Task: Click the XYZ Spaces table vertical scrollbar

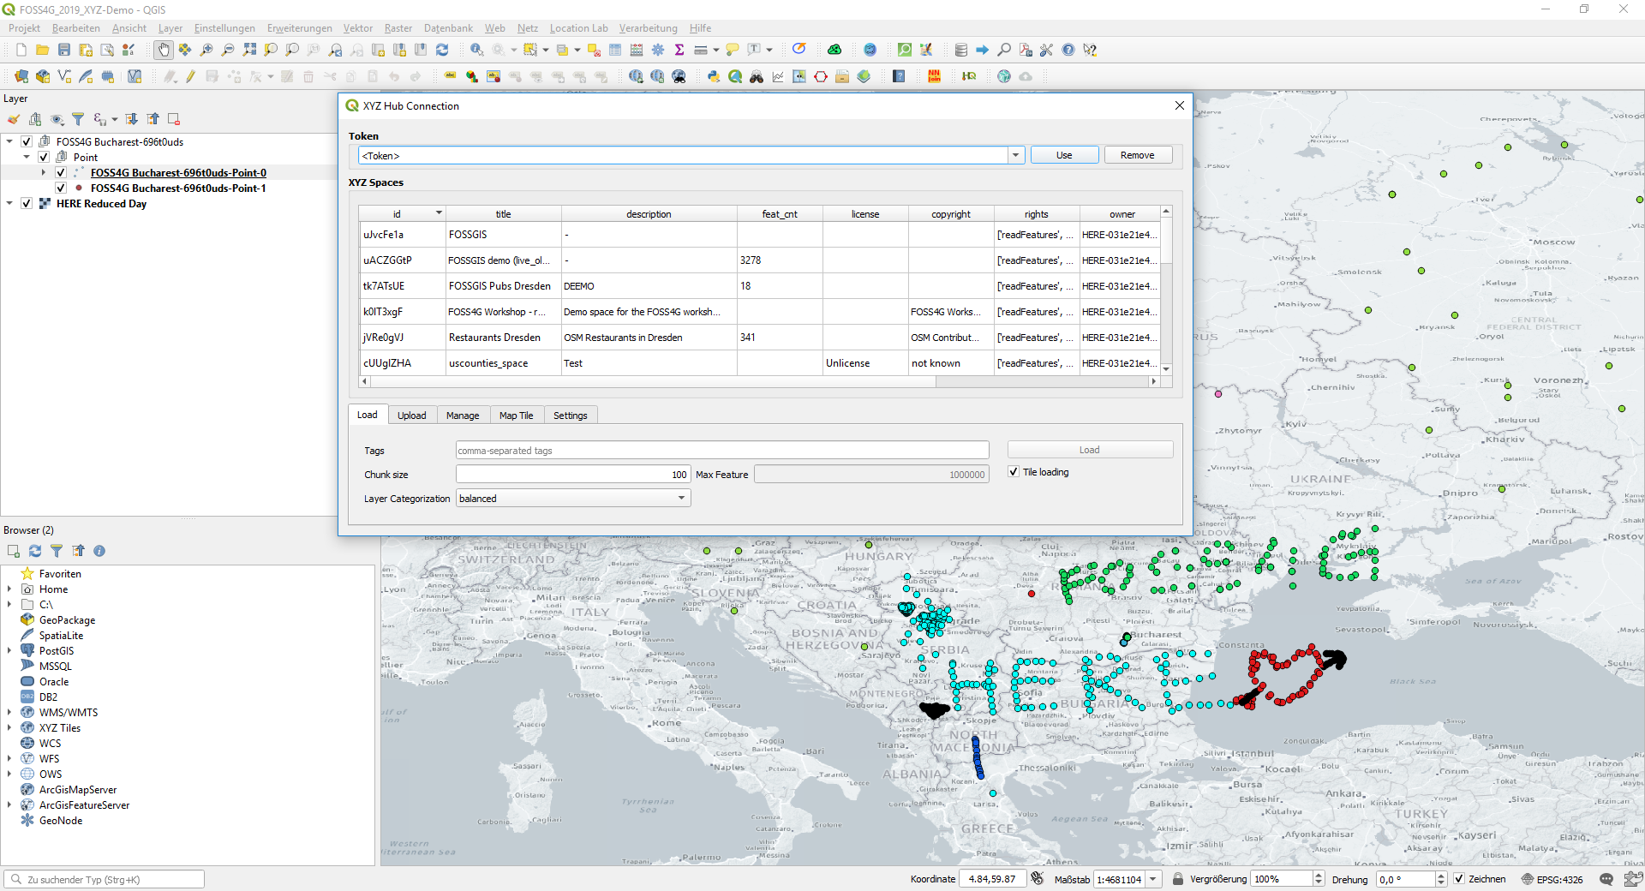Action: click(1166, 290)
